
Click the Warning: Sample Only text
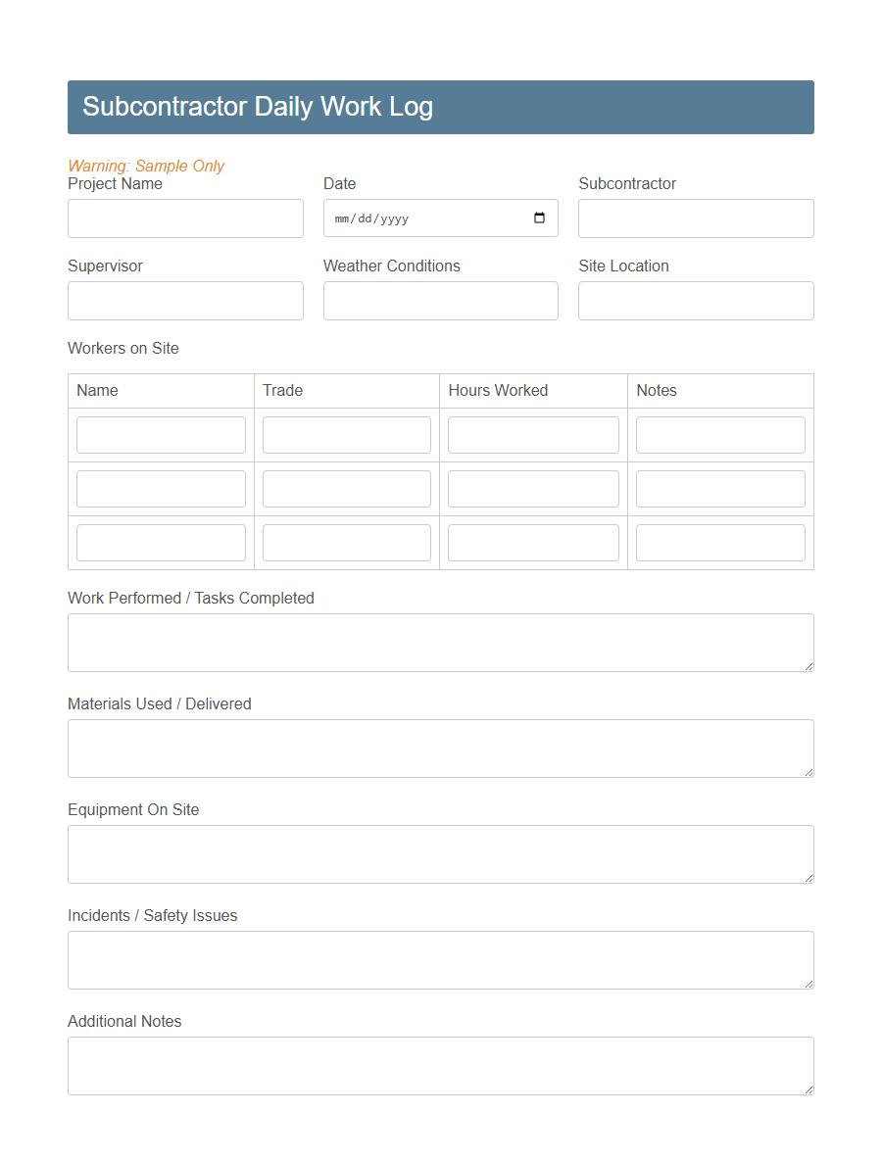(146, 166)
